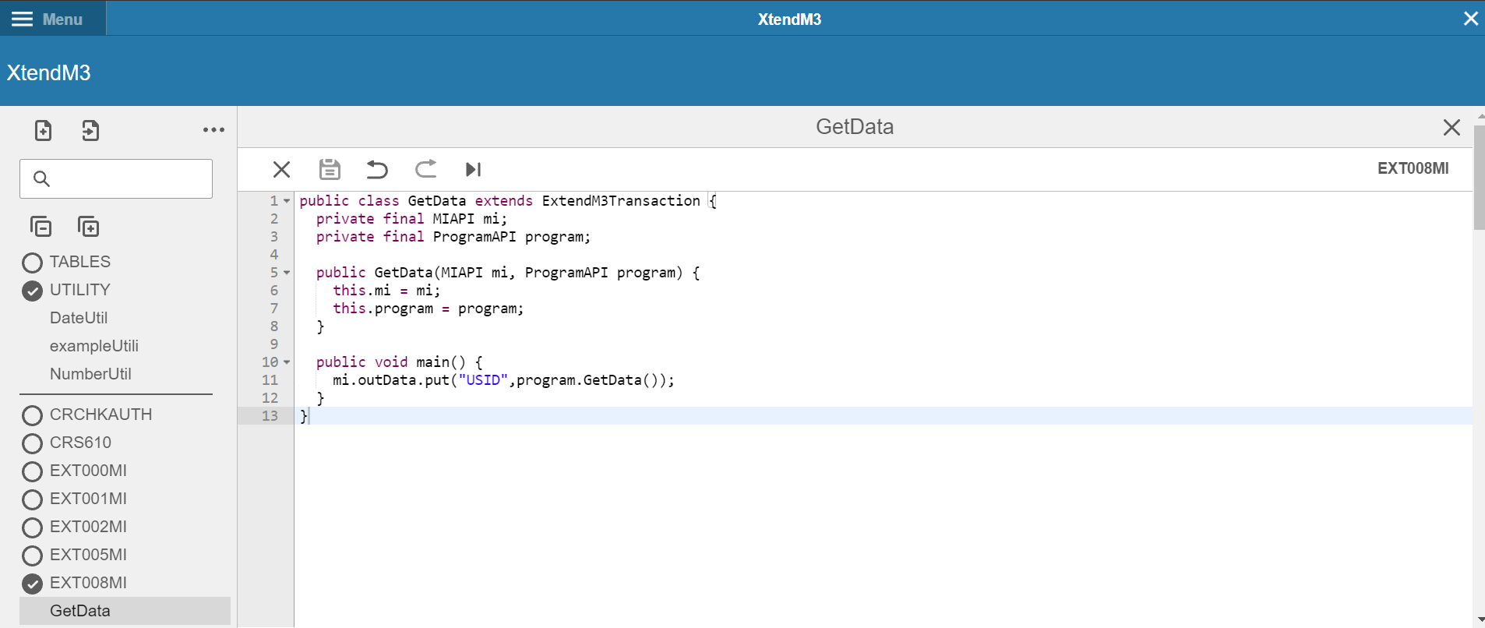Discard changes with the toolbar X icon
1485x628 pixels.
(x=281, y=169)
